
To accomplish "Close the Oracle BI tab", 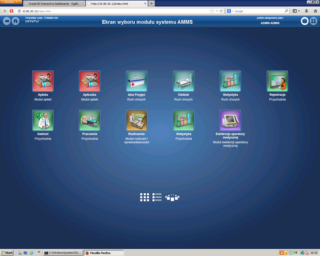I will [x=83, y=3].
